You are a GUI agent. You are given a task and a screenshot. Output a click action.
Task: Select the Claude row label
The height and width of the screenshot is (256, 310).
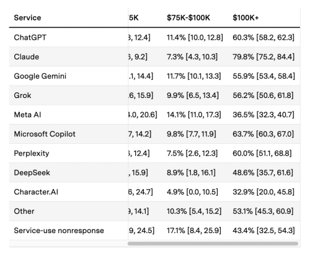tap(27, 57)
